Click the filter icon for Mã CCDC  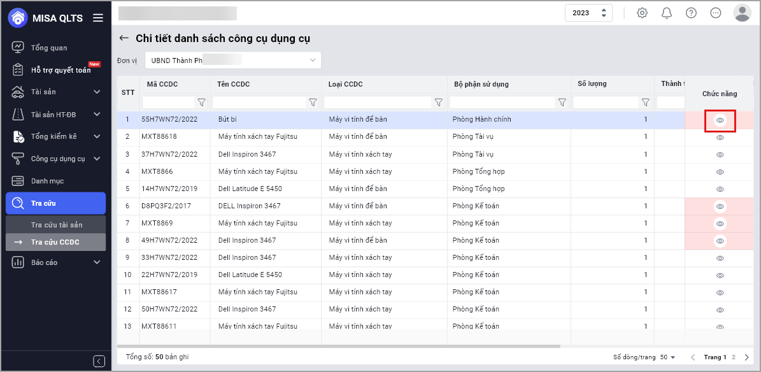pyautogui.click(x=202, y=102)
